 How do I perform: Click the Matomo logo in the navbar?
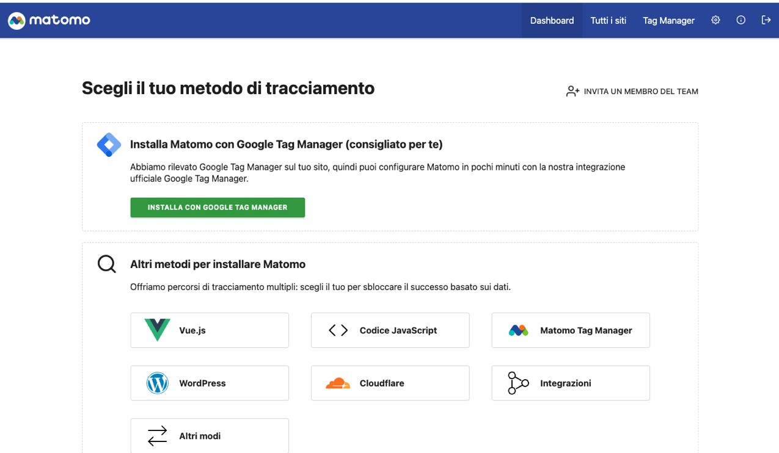pyautogui.click(x=49, y=20)
